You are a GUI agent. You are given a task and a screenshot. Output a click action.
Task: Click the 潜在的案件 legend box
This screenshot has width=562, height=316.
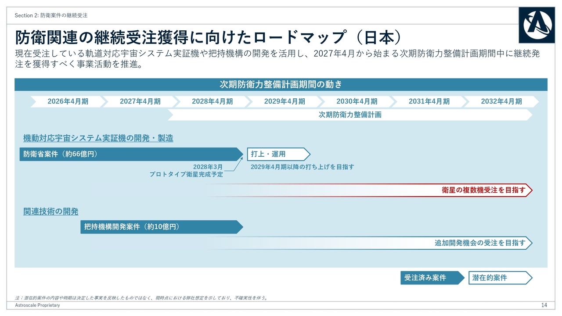pyautogui.click(x=500, y=278)
